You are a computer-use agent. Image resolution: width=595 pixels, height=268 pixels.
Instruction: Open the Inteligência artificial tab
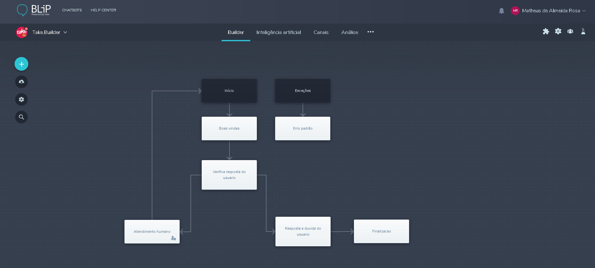[x=279, y=32]
